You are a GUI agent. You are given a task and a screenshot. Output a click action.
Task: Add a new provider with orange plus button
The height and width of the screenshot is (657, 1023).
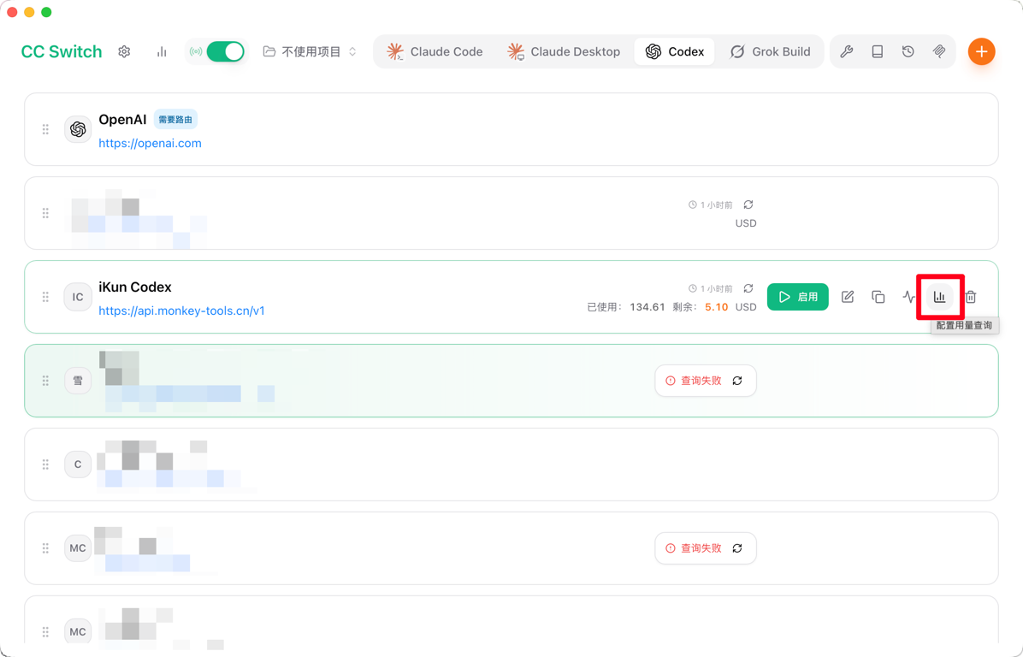[981, 51]
